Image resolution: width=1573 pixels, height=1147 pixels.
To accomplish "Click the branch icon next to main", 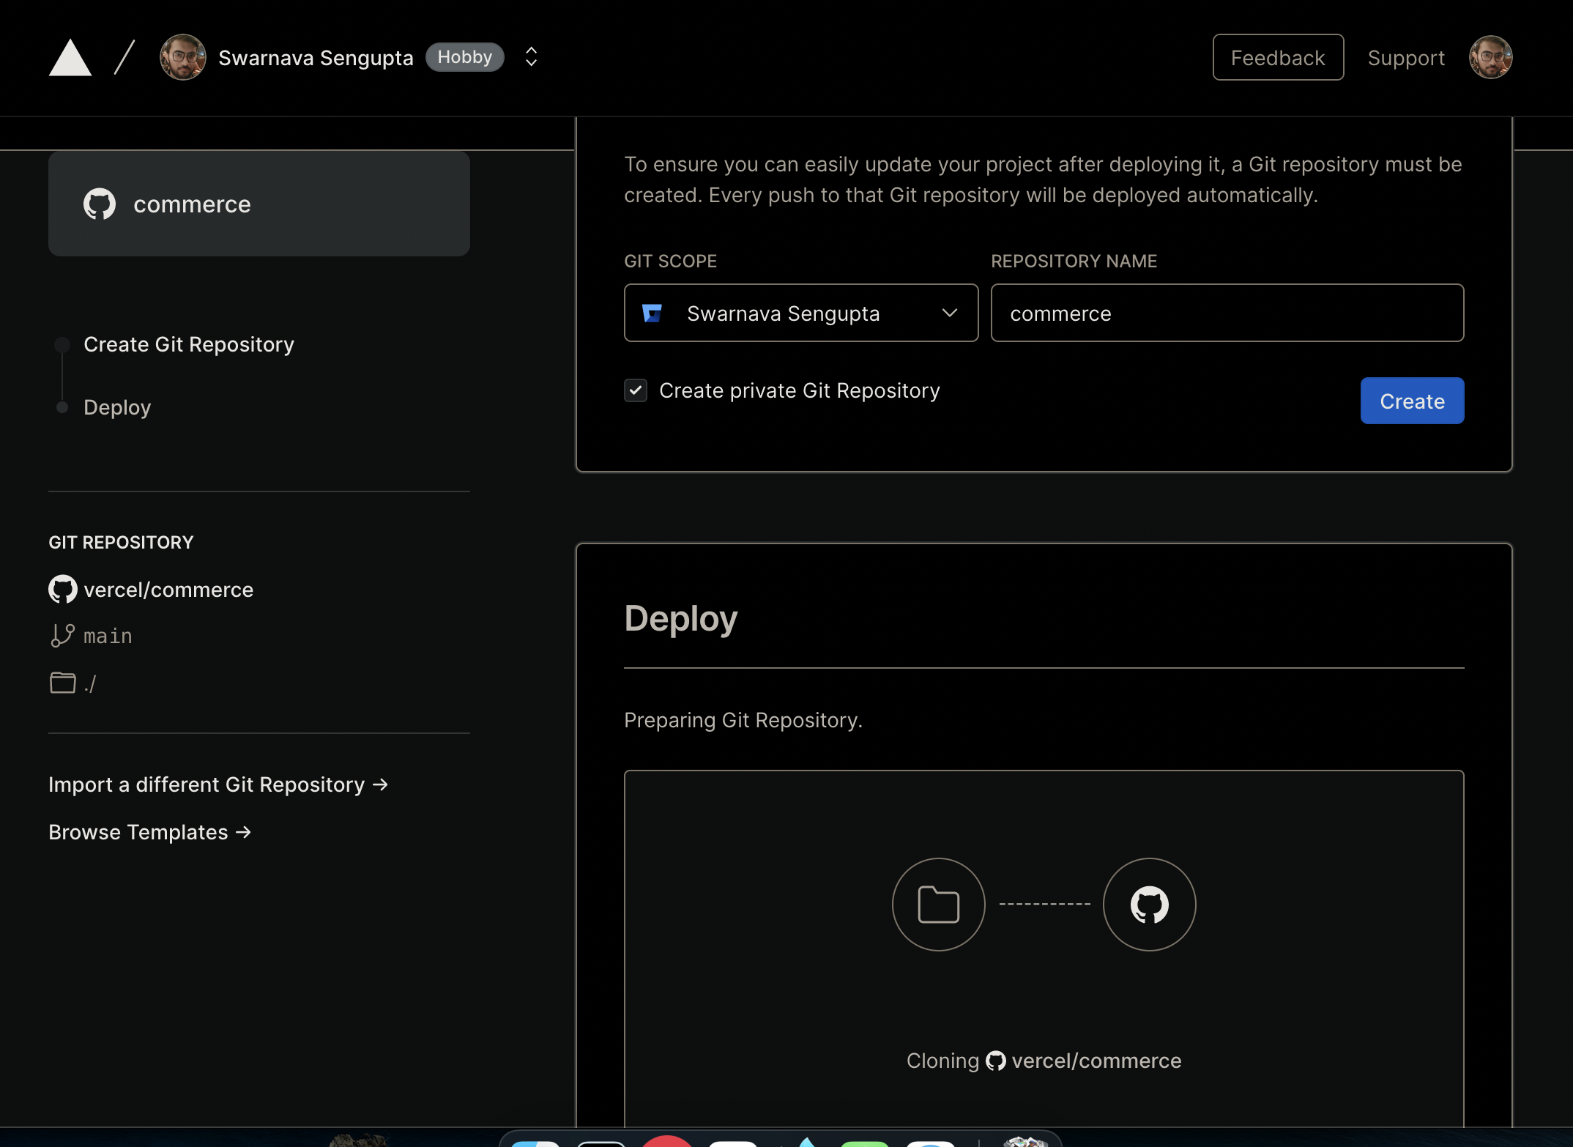I will pyautogui.click(x=62, y=635).
